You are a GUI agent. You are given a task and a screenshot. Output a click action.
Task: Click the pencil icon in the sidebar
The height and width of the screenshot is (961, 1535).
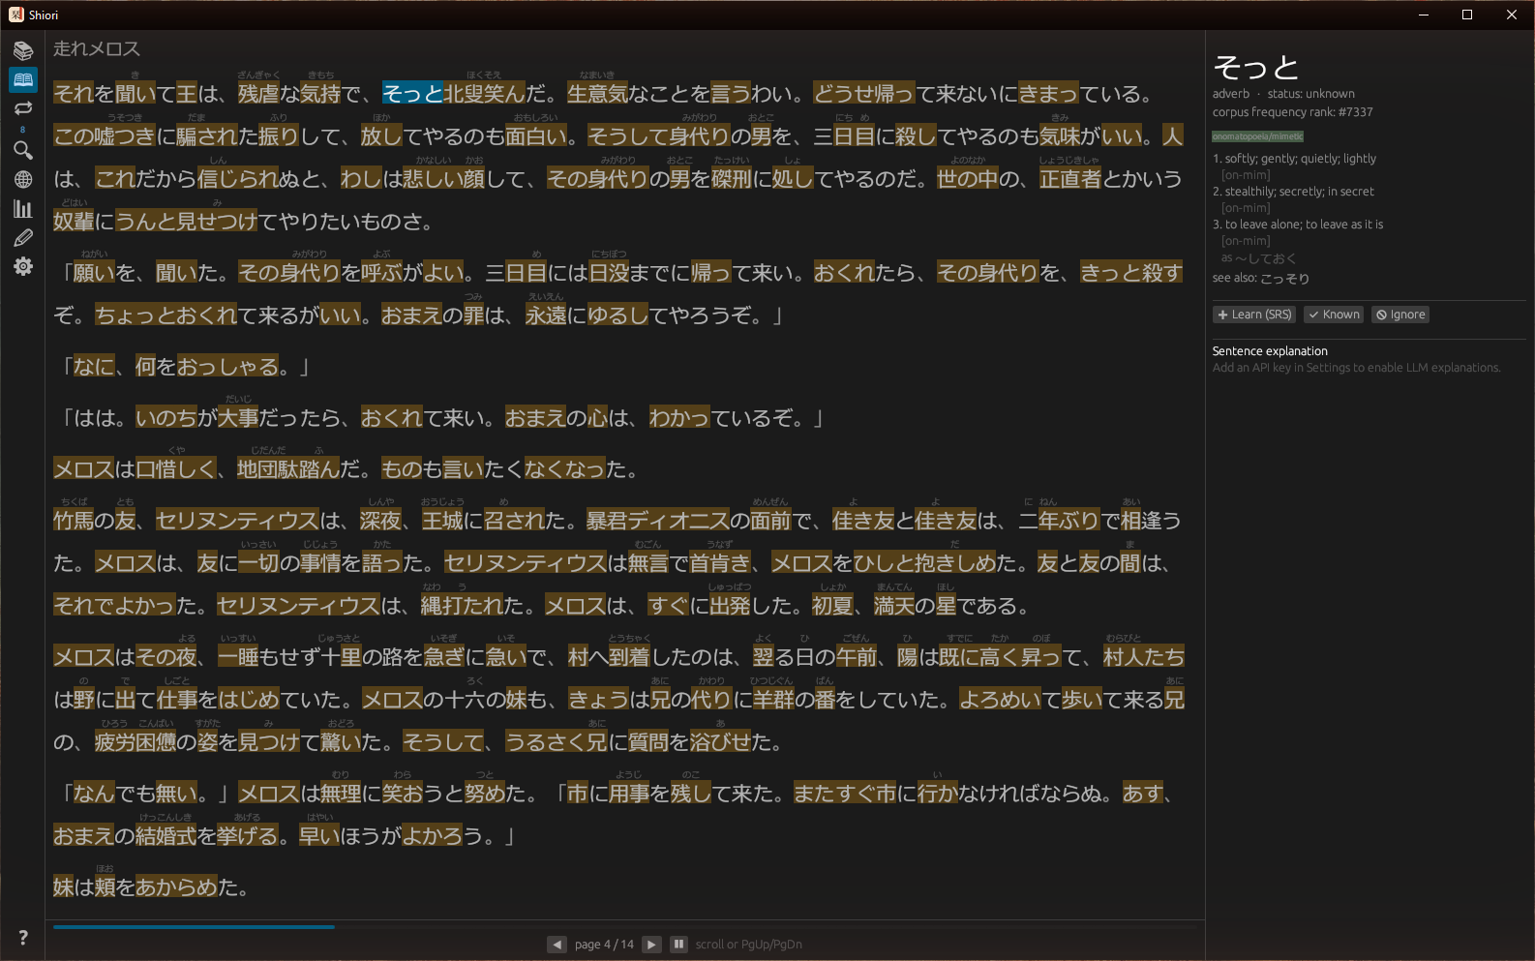[x=23, y=237]
